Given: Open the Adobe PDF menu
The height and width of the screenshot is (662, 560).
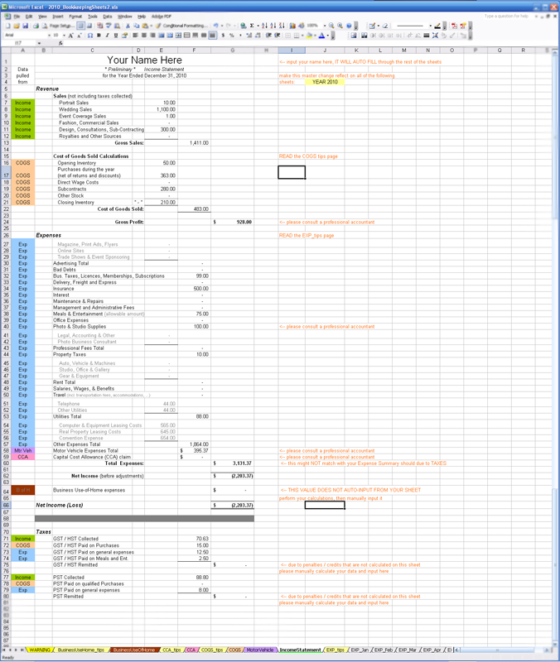Looking at the screenshot, I should pyautogui.click(x=162, y=17).
